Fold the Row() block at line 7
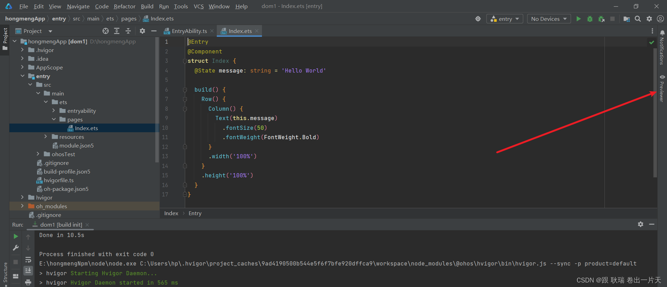 coord(185,99)
